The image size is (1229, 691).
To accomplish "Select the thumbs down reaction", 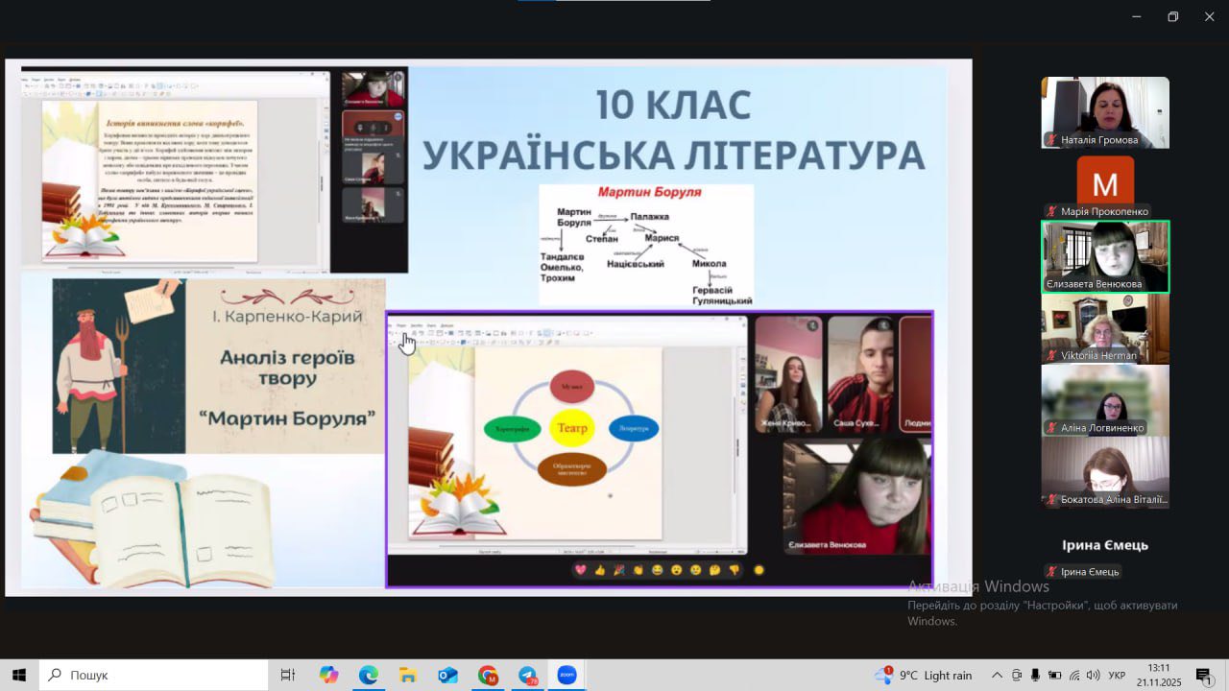I will [x=735, y=570].
